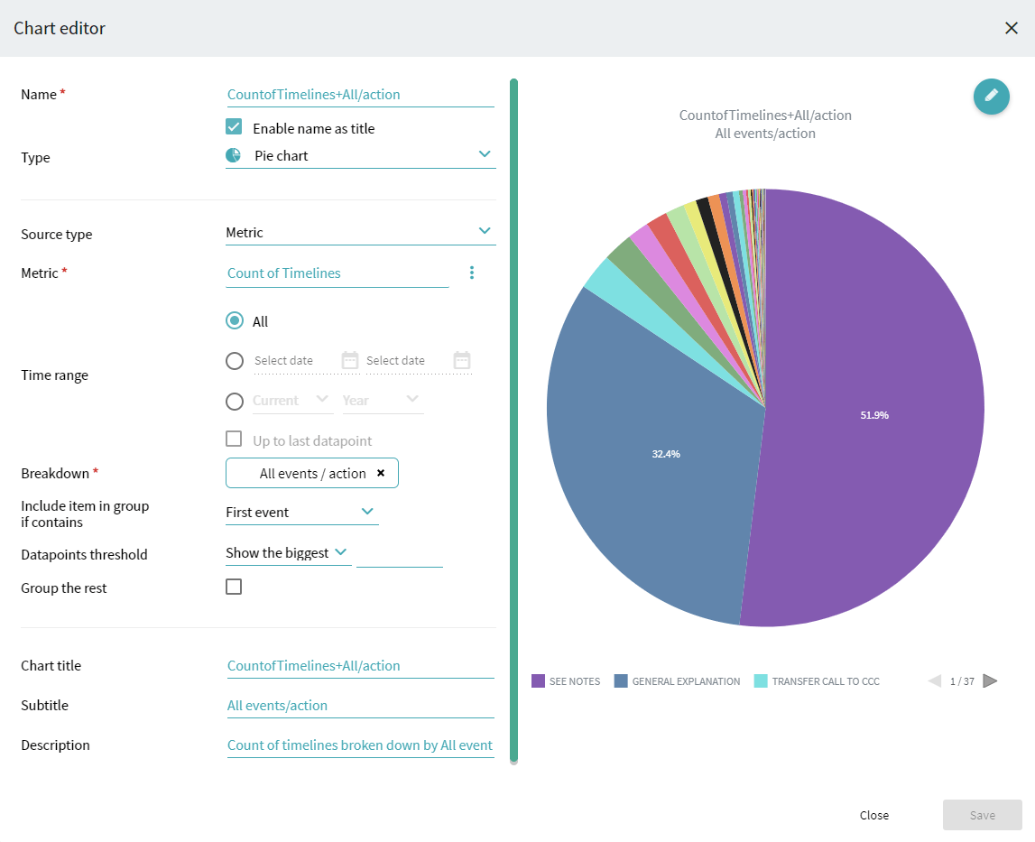This screenshot has height=842, width=1035.
Task: Remove the All events / action breakdown
Action: 381,473
